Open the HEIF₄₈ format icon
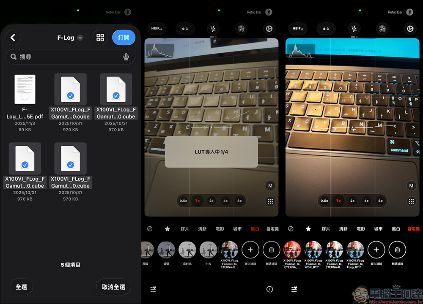This screenshot has height=304, width=423. click(157, 29)
